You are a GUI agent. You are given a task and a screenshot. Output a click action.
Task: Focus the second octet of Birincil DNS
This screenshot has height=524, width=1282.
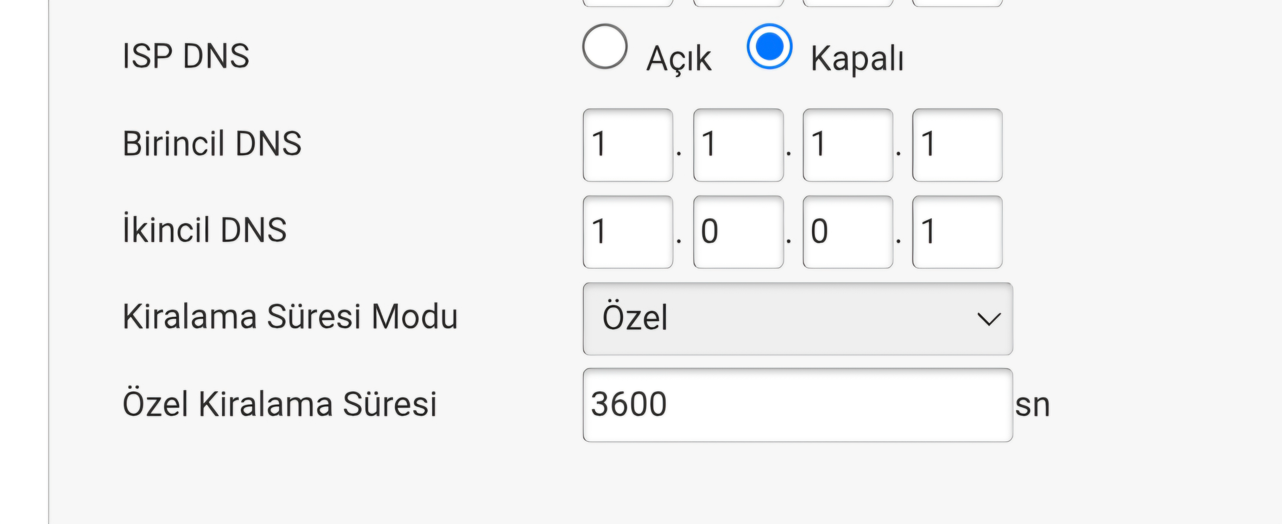tap(738, 145)
